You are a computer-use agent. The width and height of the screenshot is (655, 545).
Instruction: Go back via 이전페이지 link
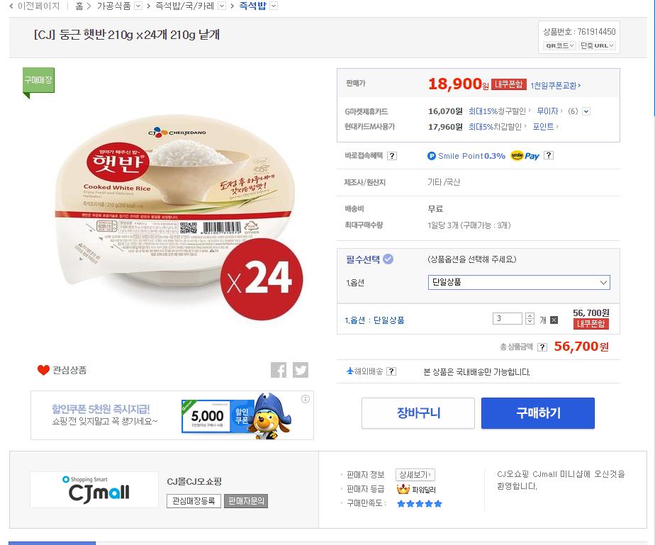pyautogui.click(x=34, y=6)
